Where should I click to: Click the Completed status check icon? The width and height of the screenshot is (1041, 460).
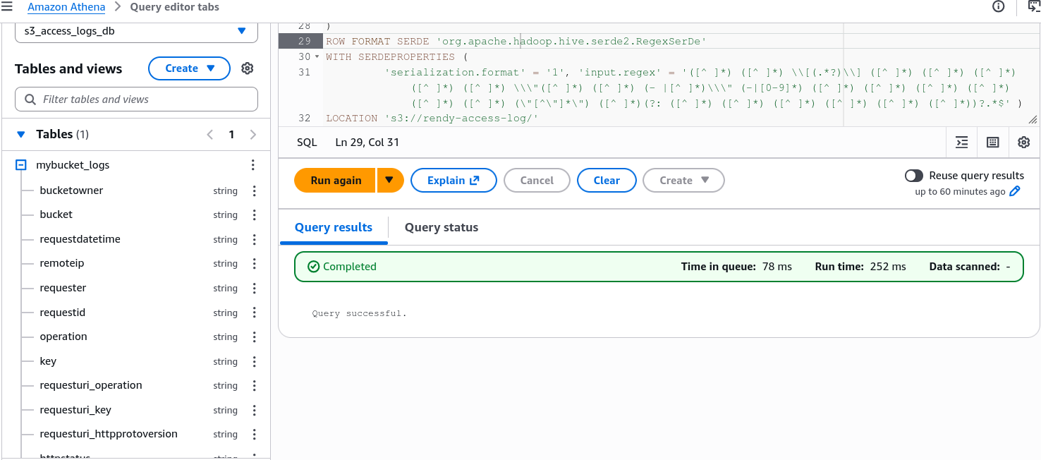tap(314, 267)
